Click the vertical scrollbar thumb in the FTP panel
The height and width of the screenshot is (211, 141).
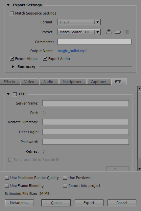coord(139,125)
